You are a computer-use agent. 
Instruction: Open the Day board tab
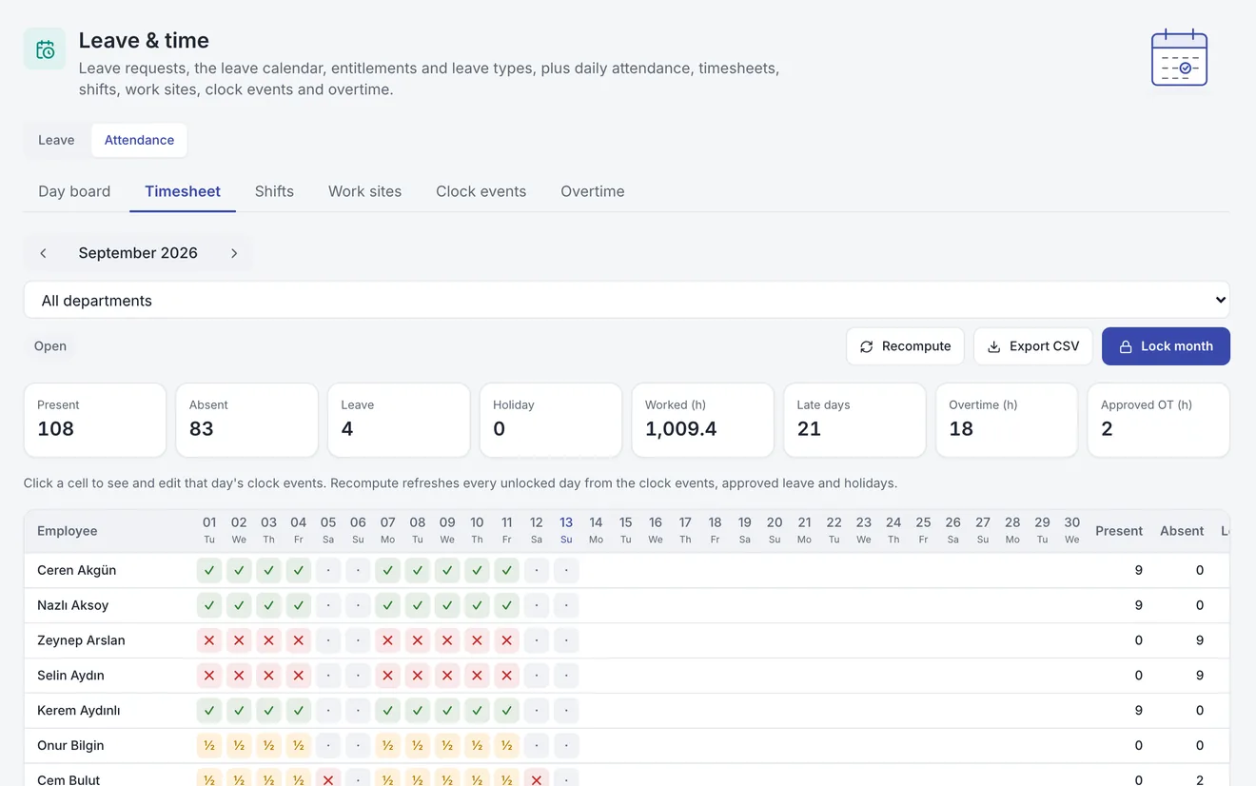tap(74, 191)
